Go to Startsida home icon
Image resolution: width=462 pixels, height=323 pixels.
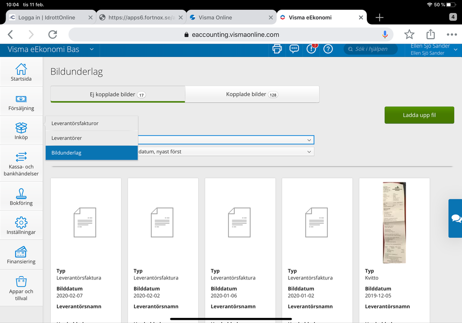pos(21,72)
